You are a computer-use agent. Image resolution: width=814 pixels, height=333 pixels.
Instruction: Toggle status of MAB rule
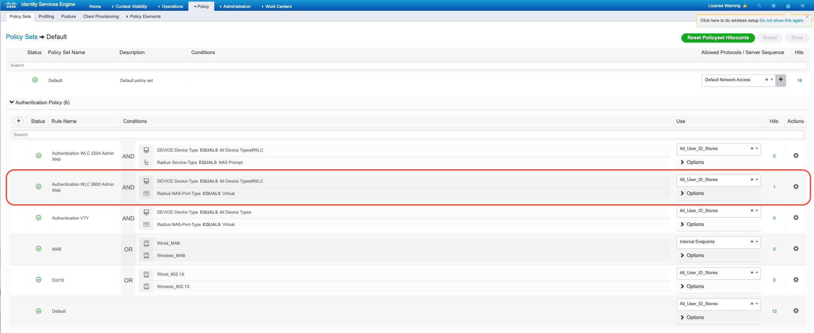pos(39,249)
